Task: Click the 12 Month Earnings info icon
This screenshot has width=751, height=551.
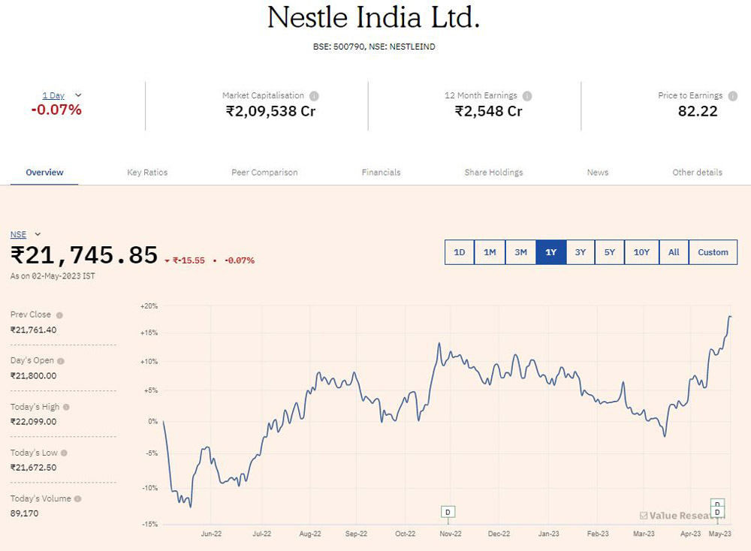Action: (527, 96)
